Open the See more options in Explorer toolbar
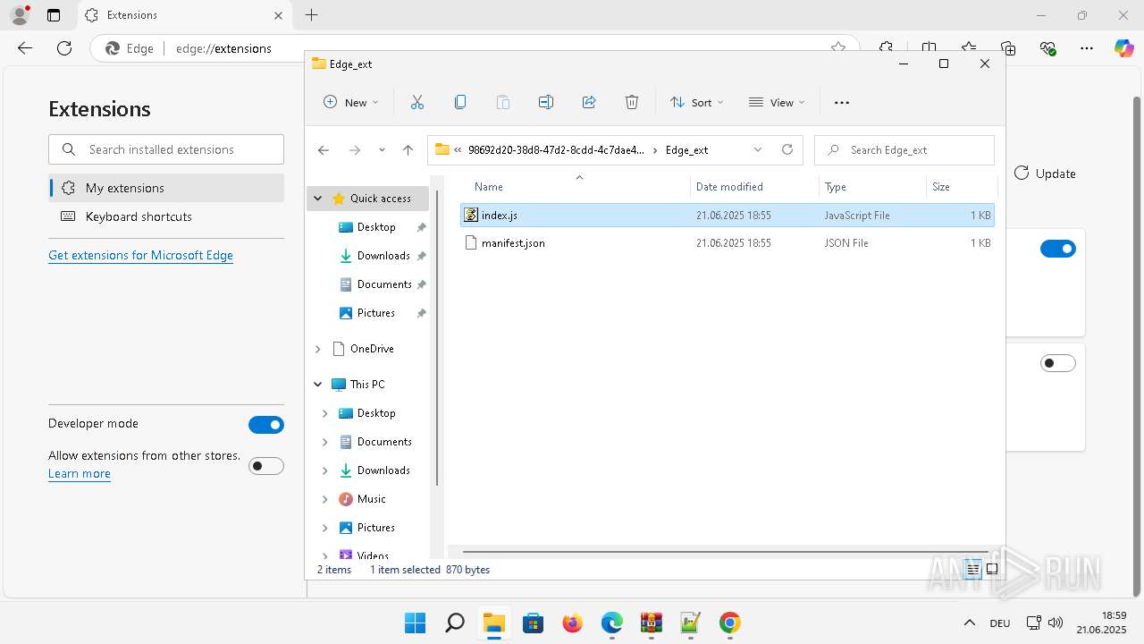Image resolution: width=1144 pixels, height=644 pixels. (842, 102)
